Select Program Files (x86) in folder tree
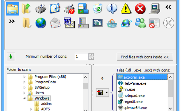 pyautogui.click(x=50, y=77)
